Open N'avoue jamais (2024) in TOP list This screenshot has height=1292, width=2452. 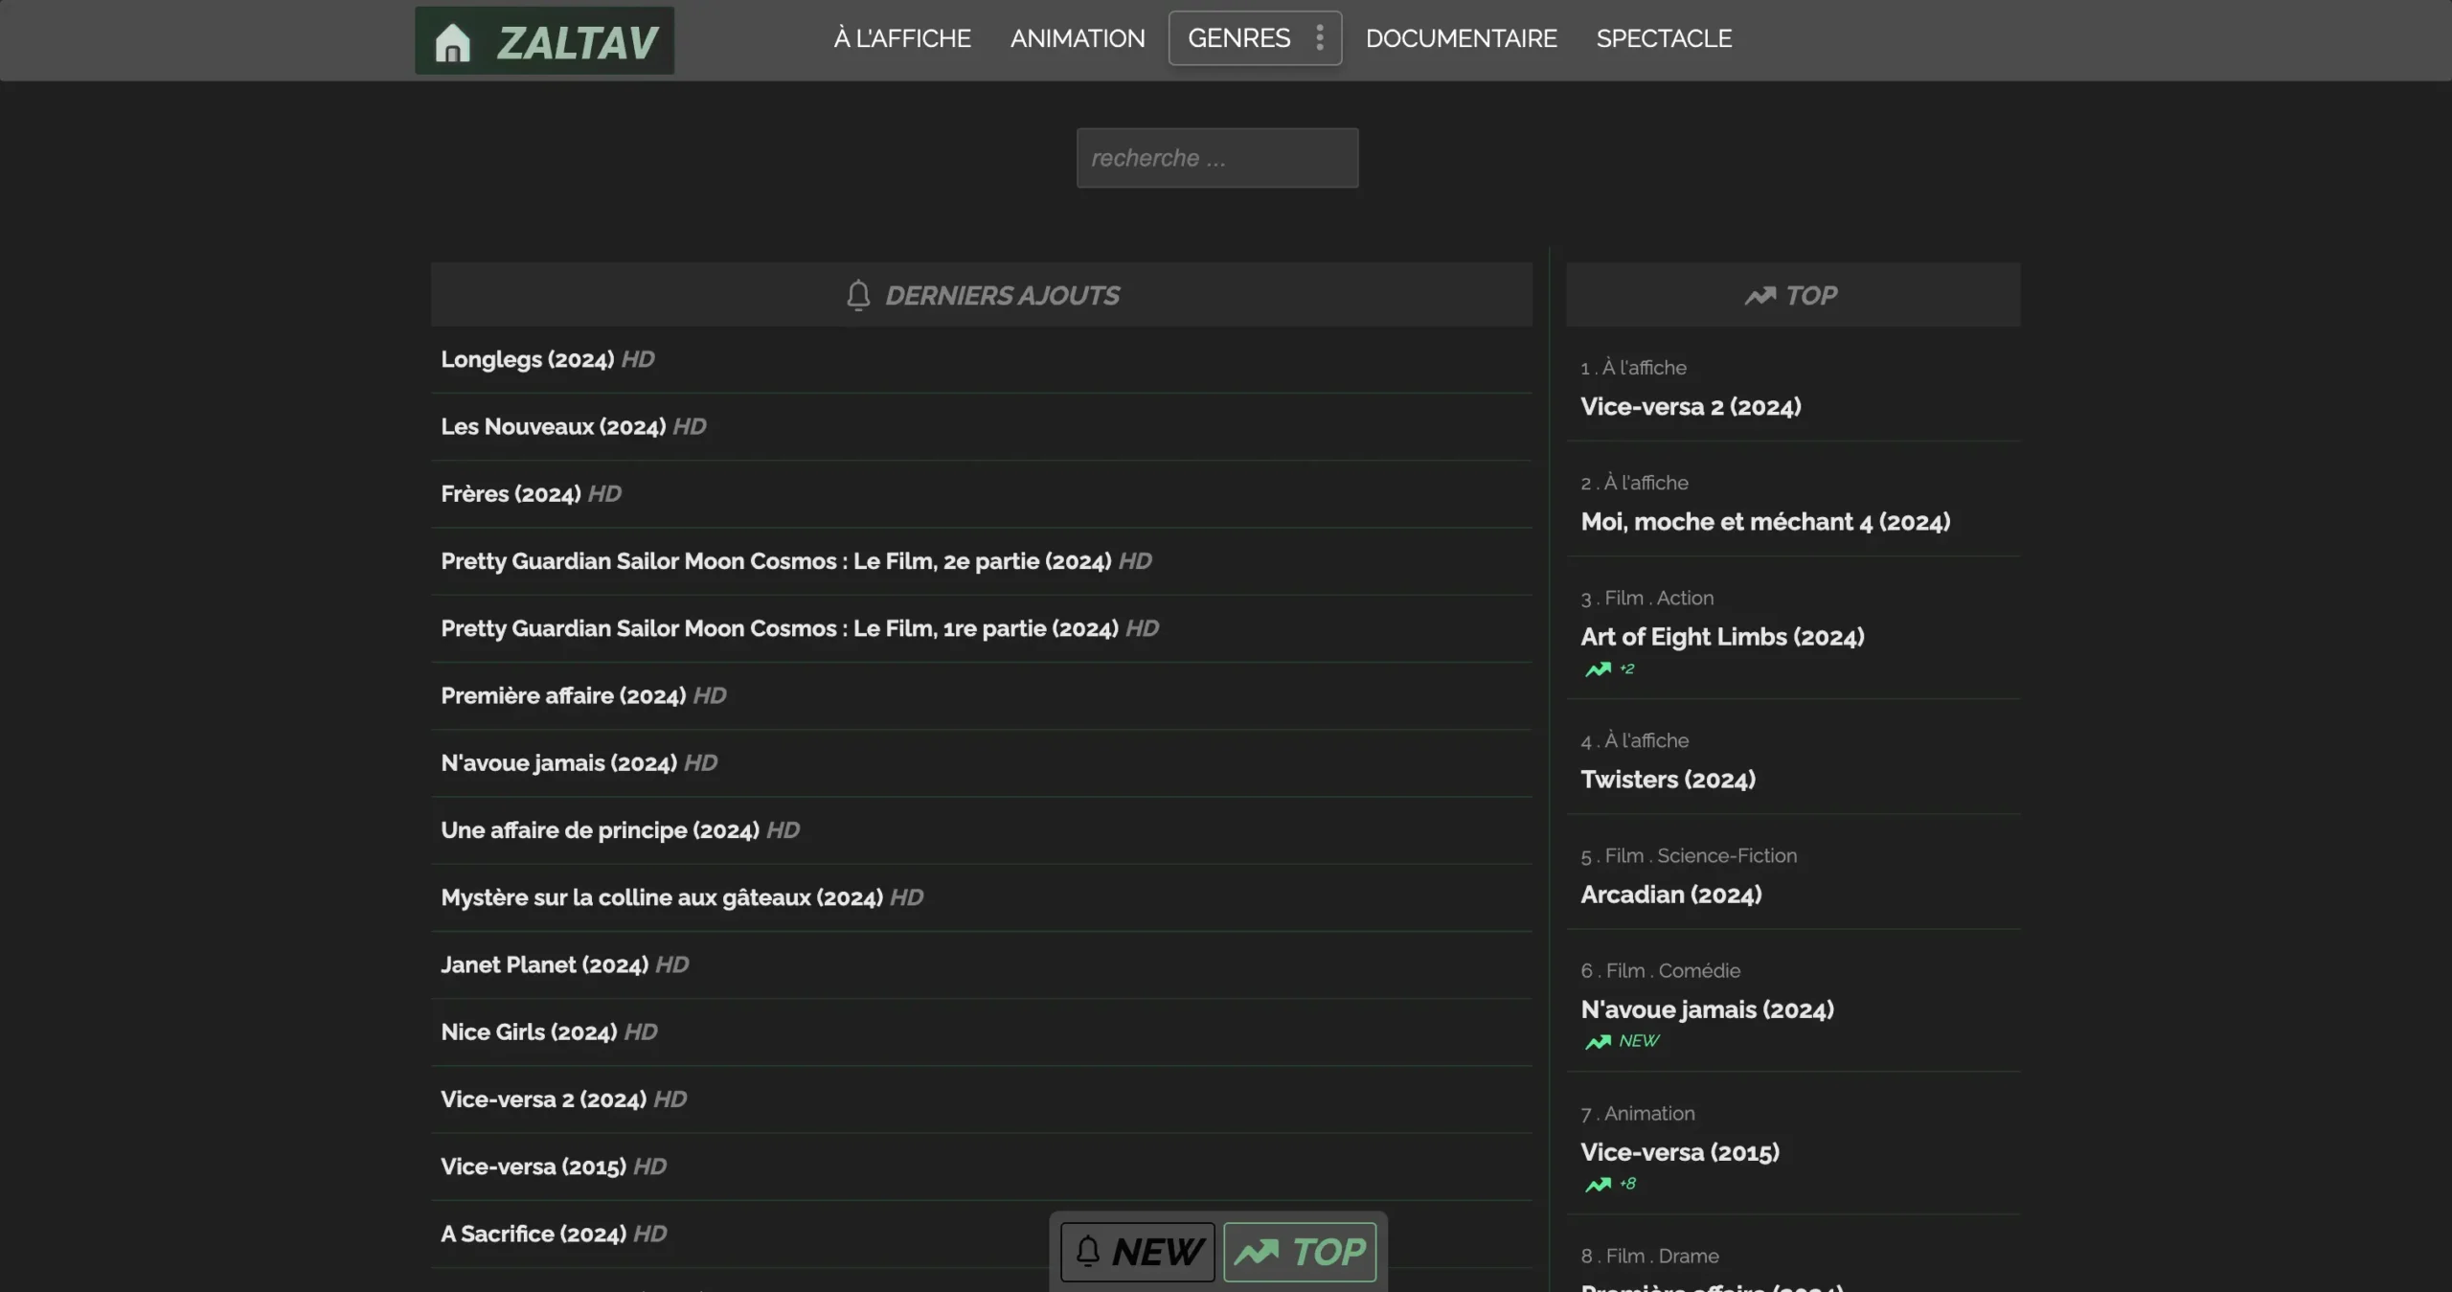click(1707, 1009)
